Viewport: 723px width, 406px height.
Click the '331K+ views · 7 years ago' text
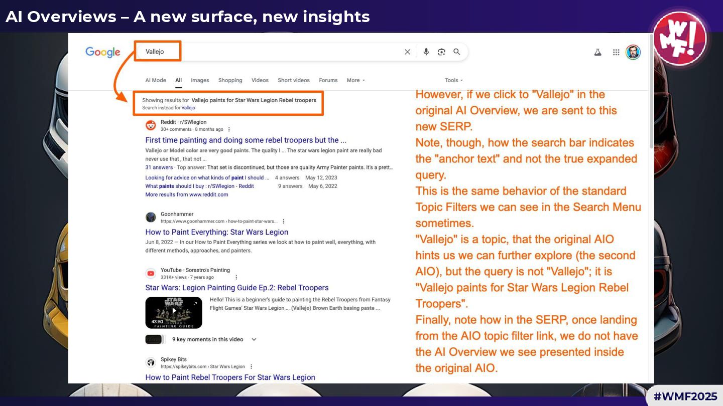pos(187,277)
